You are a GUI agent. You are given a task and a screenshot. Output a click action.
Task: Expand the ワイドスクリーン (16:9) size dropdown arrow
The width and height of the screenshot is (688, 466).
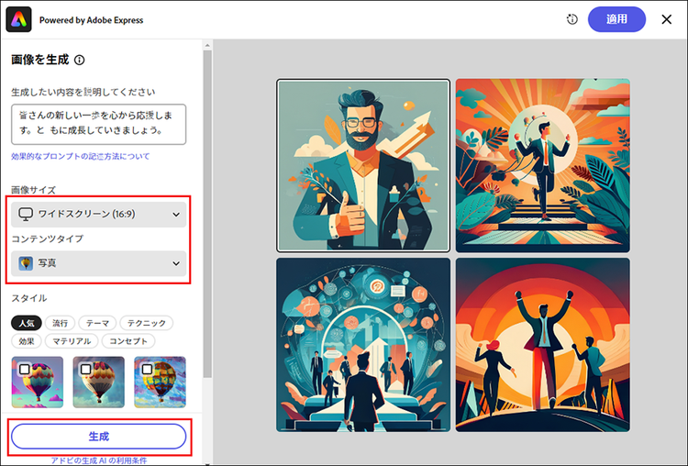176,215
